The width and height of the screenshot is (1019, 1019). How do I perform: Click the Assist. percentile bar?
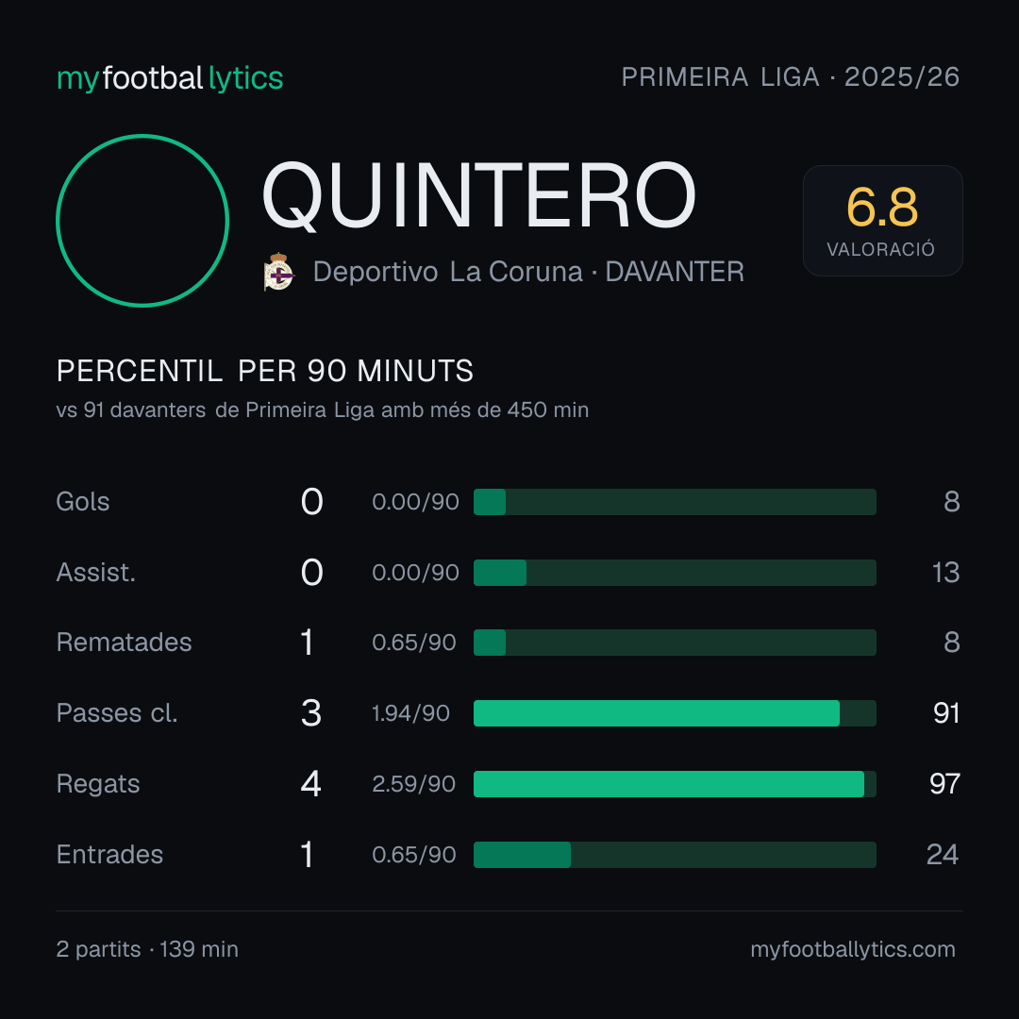coord(675,573)
